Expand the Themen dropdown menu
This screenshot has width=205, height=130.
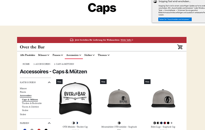tap(104, 55)
